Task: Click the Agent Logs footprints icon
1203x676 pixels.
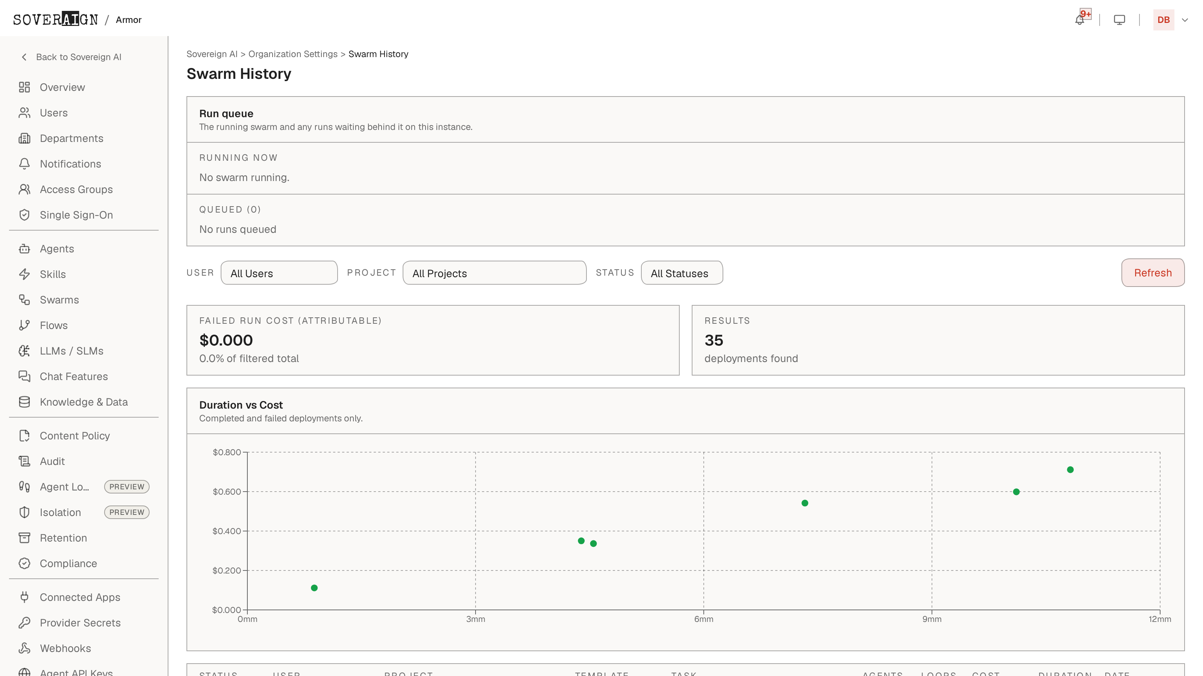Action: coord(24,487)
